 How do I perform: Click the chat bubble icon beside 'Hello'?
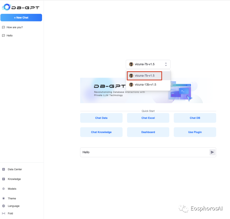[3, 36]
